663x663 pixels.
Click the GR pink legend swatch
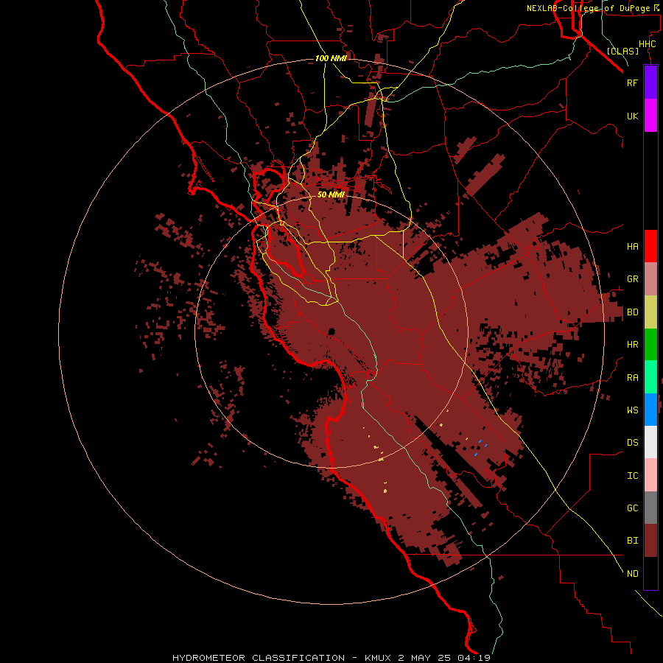click(x=650, y=279)
